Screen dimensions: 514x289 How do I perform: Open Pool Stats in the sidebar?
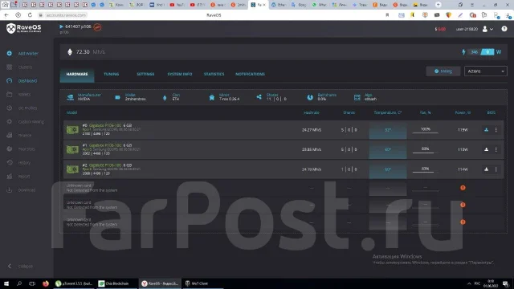27,149
